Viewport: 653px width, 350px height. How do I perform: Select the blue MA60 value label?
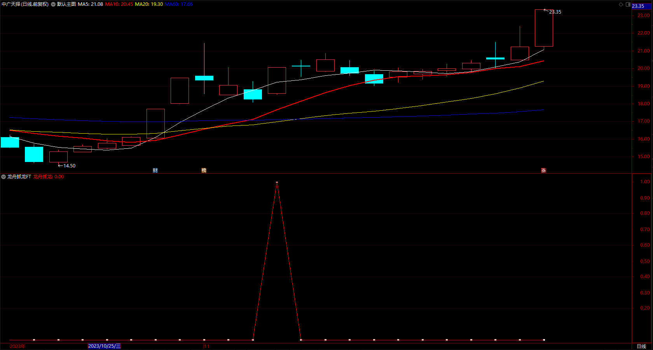coord(179,4)
